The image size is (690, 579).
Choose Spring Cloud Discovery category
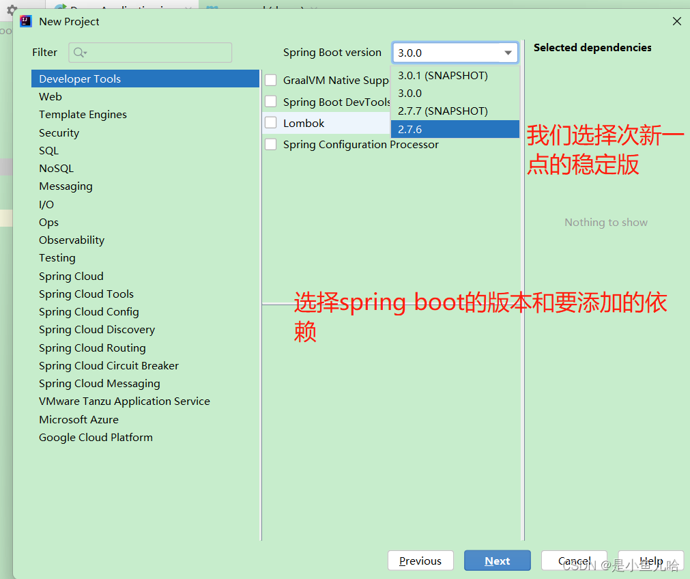click(145, 330)
